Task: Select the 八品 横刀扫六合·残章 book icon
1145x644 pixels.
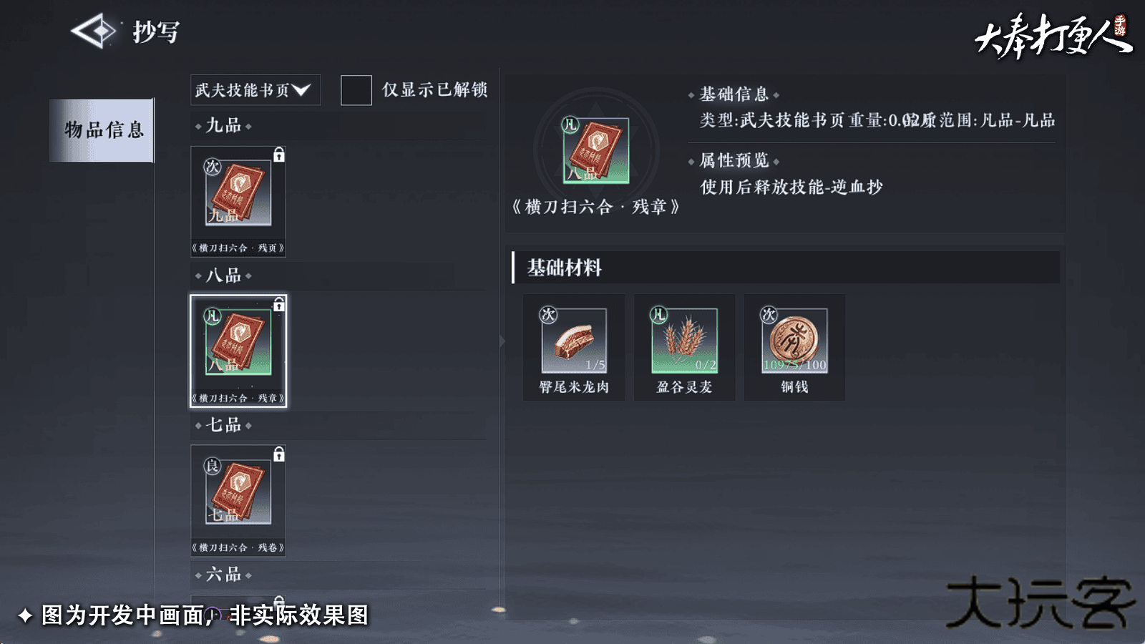Action: coord(238,342)
